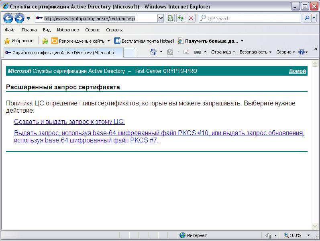Click the Stop loading red X icon
The image size is (320, 241).
191,18
